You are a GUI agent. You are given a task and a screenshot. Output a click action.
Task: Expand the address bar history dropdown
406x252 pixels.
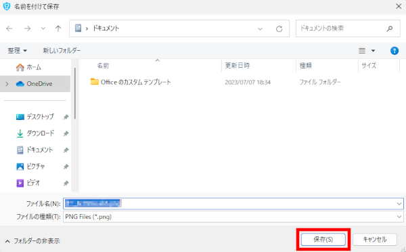point(260,28)
